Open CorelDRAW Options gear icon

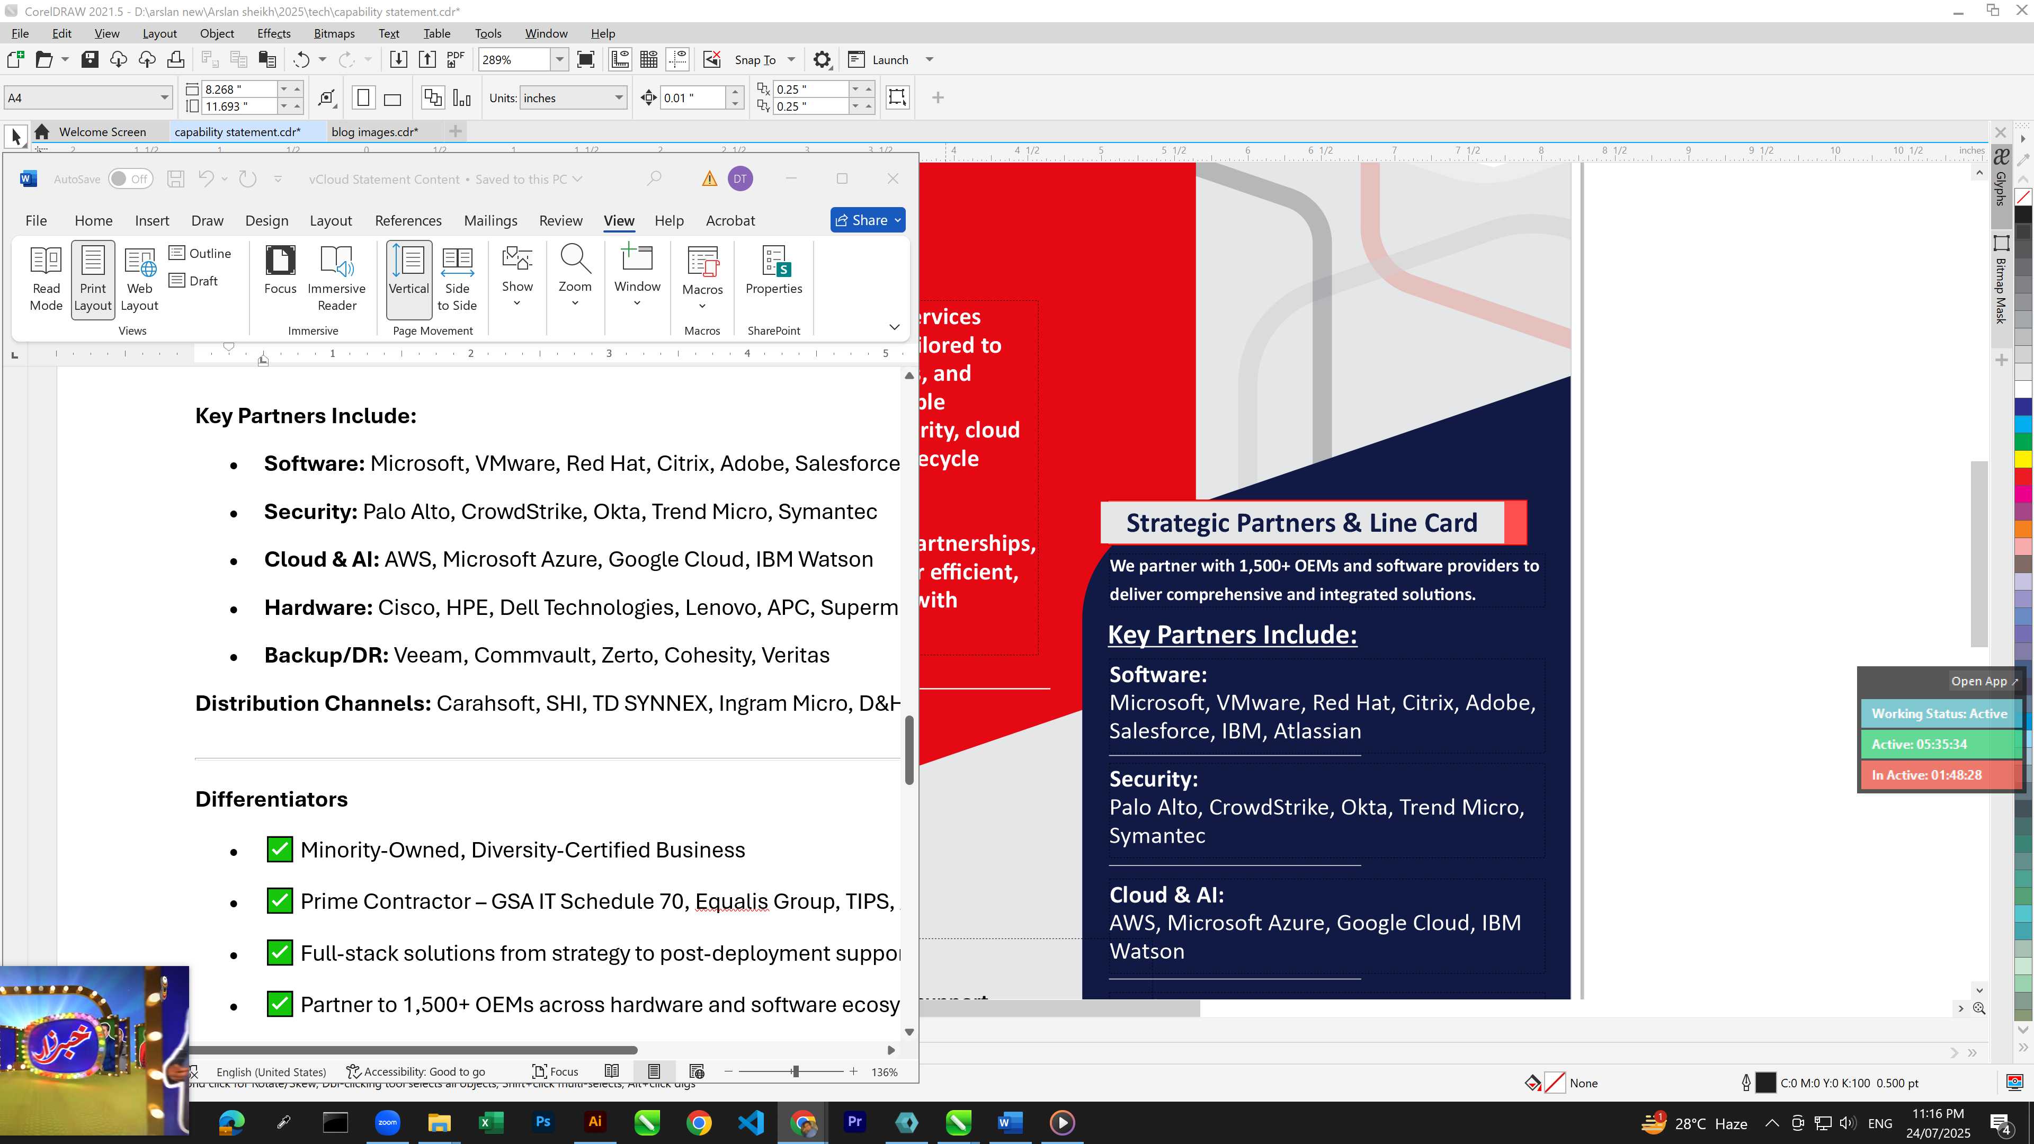tap(822, 59)
